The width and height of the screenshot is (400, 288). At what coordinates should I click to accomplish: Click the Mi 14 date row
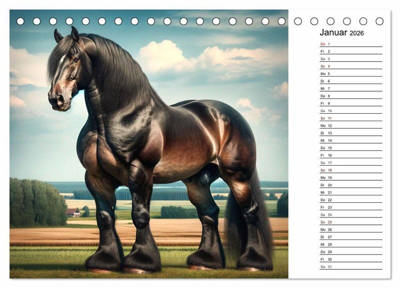click(350, 141)
